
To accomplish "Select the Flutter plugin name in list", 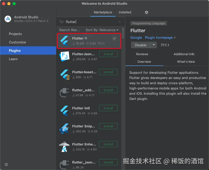I will 78,38.
